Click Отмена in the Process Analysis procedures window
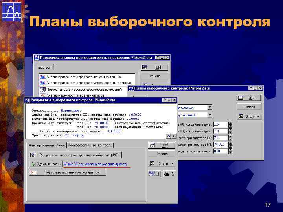 154,76
